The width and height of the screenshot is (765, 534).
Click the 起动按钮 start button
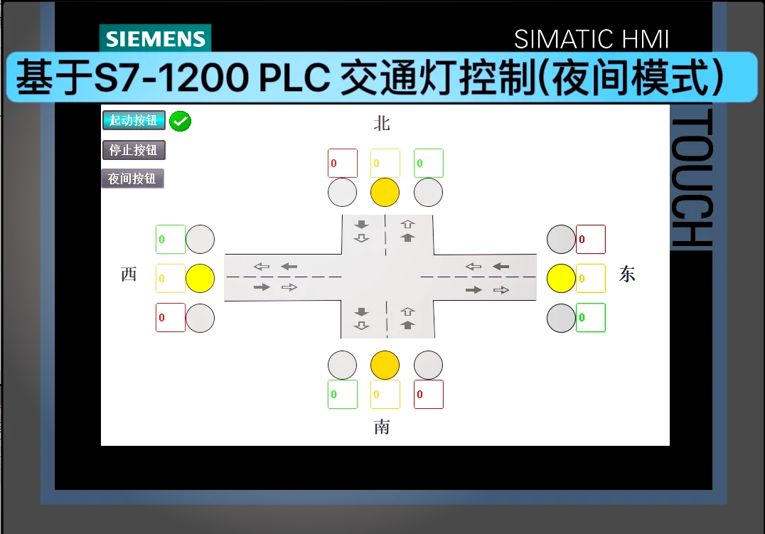click(134, 120)
